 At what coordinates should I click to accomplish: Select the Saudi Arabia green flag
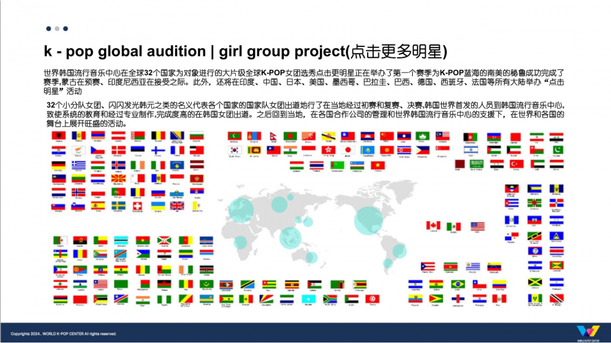coord(478,164)
